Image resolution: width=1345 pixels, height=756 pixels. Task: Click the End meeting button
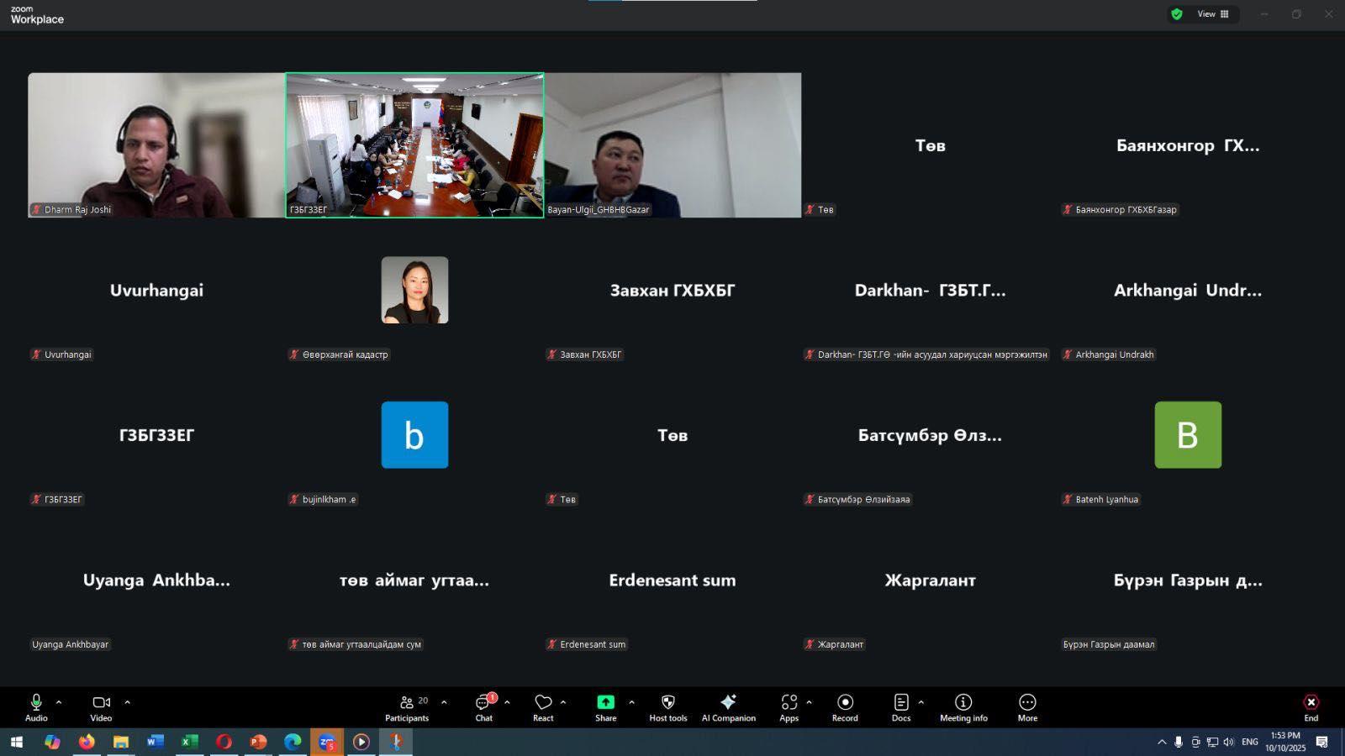[x=1311, y=707]
